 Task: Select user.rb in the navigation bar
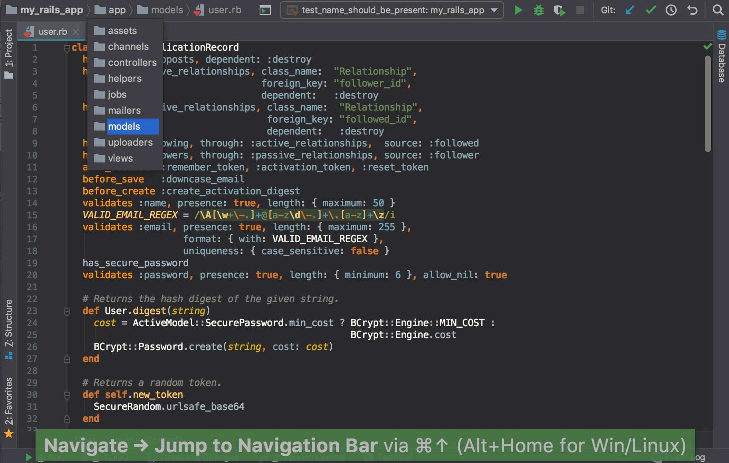coord(218,10)
